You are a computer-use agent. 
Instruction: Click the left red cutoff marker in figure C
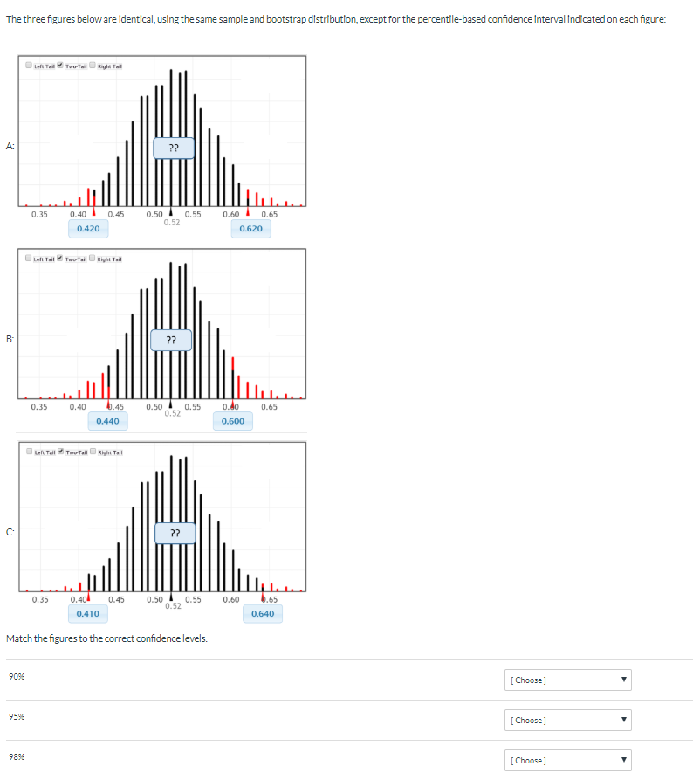pos(88,597)
